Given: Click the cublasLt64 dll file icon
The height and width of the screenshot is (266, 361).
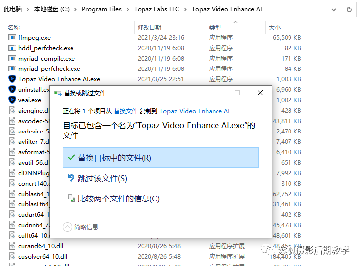Looking at the screenshot, I should tap(12, 204).
